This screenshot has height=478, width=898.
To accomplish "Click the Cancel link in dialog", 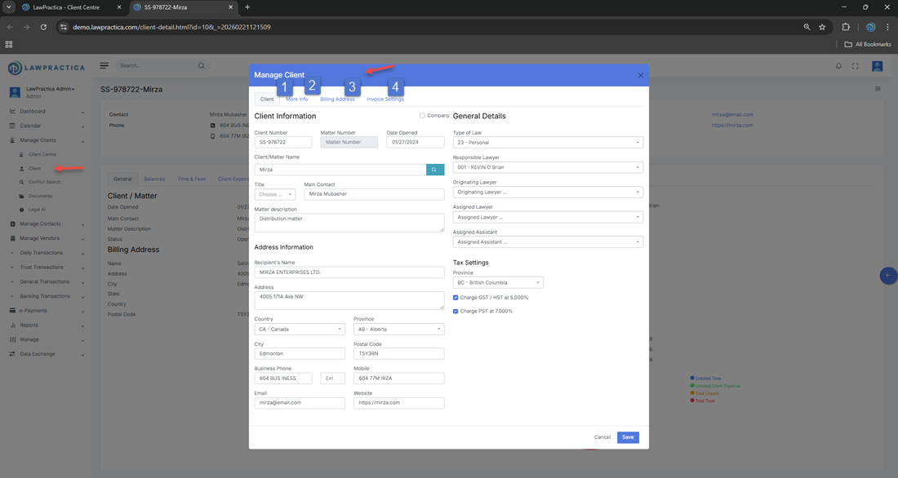I will click(x=602, y=437).
